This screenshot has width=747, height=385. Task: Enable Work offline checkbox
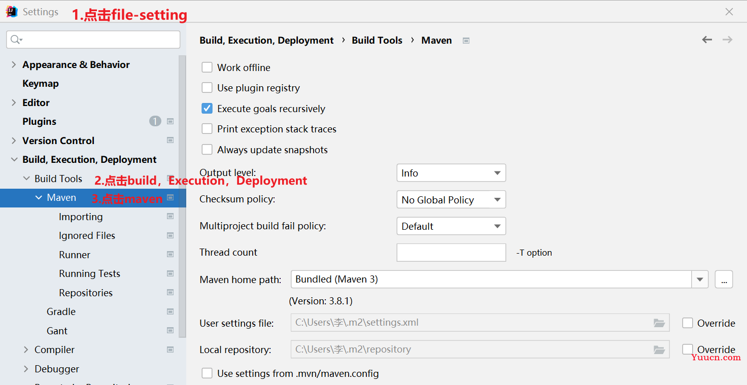click(207, 67)
